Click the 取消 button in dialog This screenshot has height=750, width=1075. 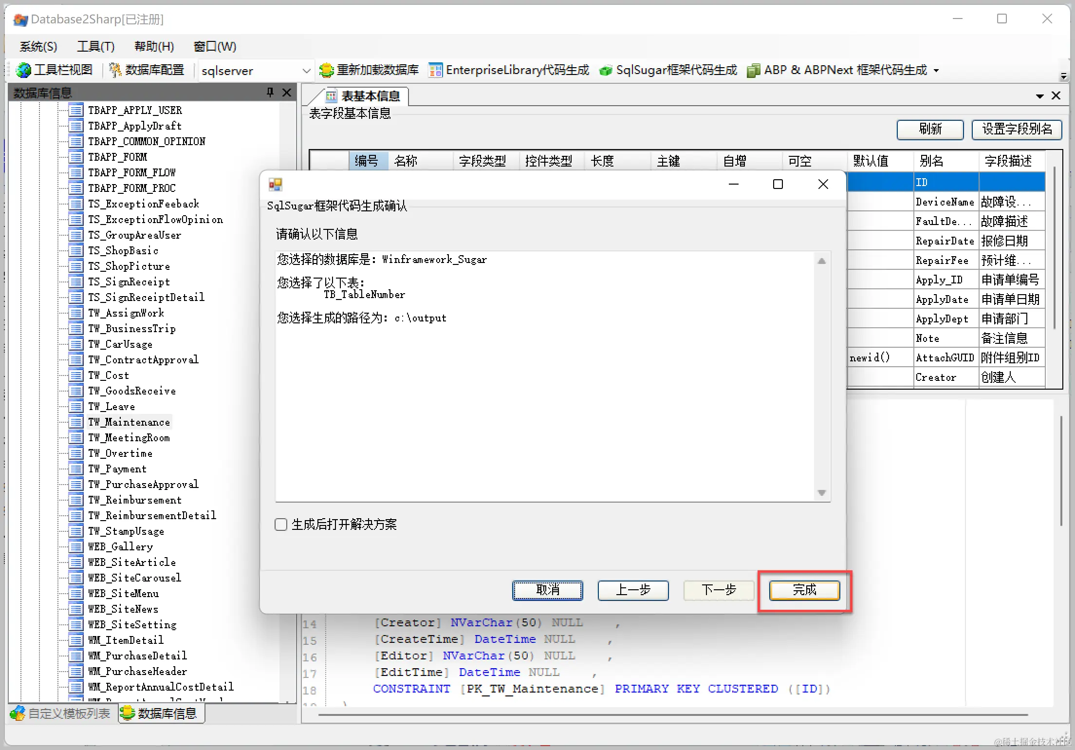coord(547,590)
